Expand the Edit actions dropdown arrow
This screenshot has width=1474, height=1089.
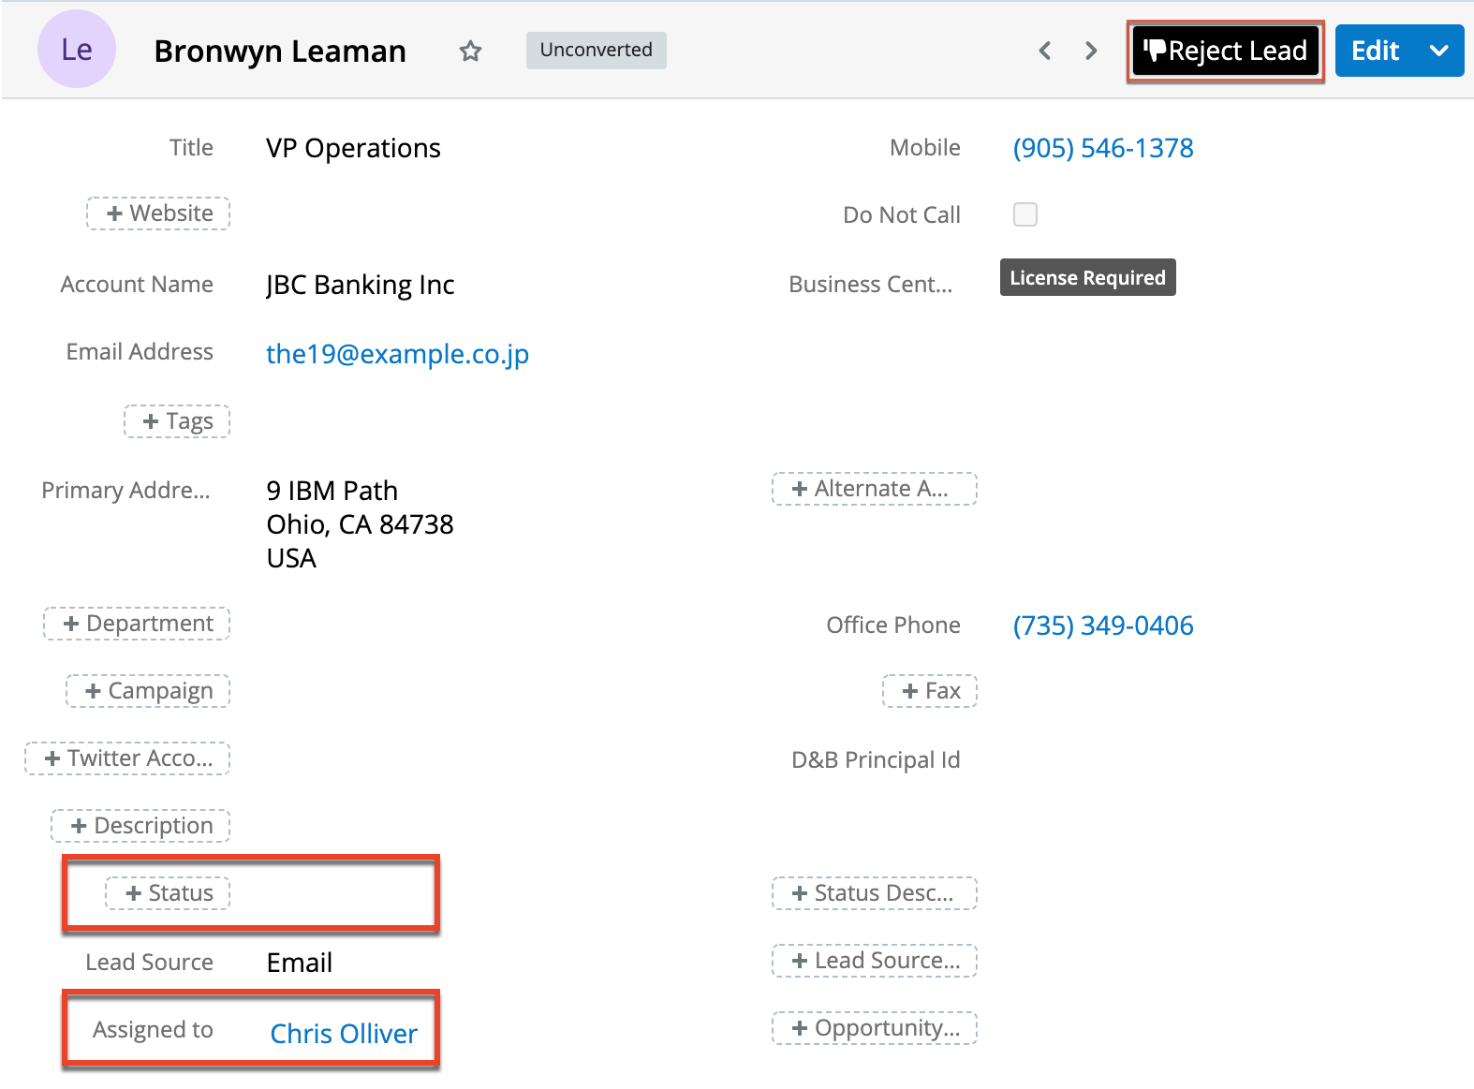click(x=1439, y=51)
